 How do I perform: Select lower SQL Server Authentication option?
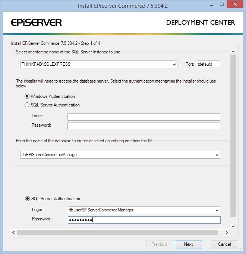[27, 199]
